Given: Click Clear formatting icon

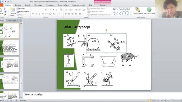Looking at the screenshot, I should [x=61, y=10].
